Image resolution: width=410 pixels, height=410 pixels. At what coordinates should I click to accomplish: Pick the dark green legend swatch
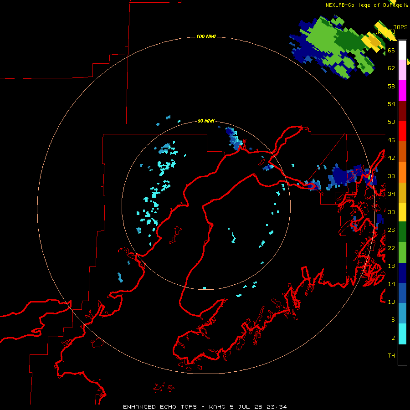pos(402,232)
